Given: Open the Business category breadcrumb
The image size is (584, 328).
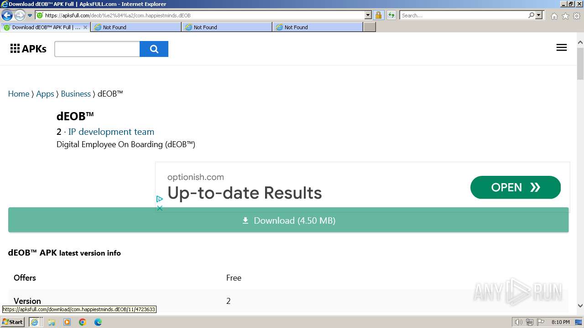Looking at the screenshot, I should [x=76, y=94].
